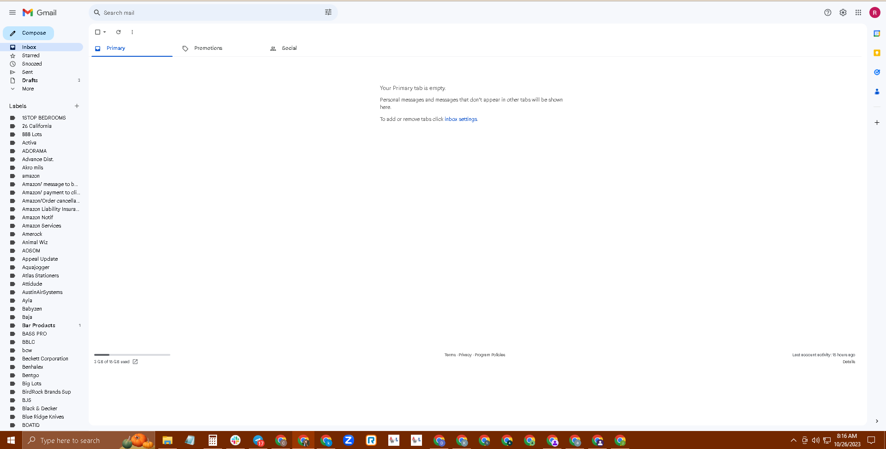Open the More options three-dot menu
This screenshot has height=449, width=886.
pos(132,32)
